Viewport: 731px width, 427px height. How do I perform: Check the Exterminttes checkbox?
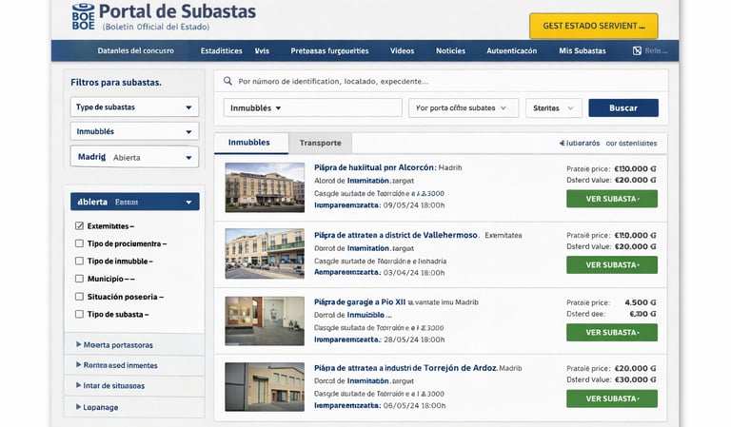(79, 225)
